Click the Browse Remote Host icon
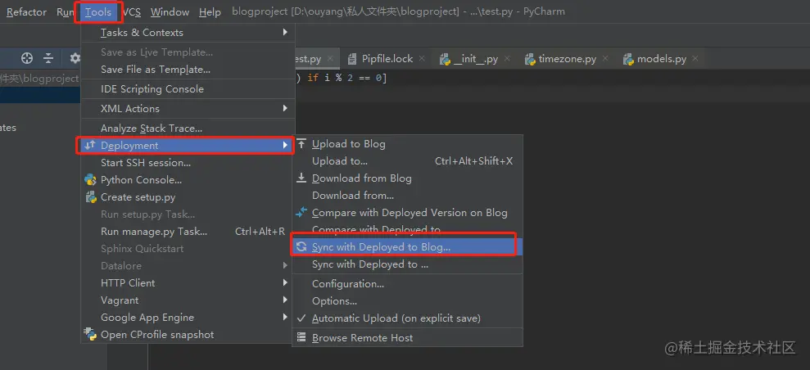This screenshot has height=370, width=810. point(301,337)
